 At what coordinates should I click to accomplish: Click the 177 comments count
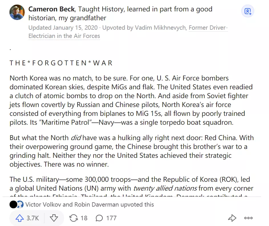pos(111,218)
